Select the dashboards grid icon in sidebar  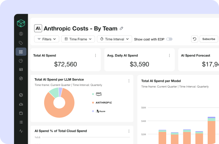[x=21, y=52]
